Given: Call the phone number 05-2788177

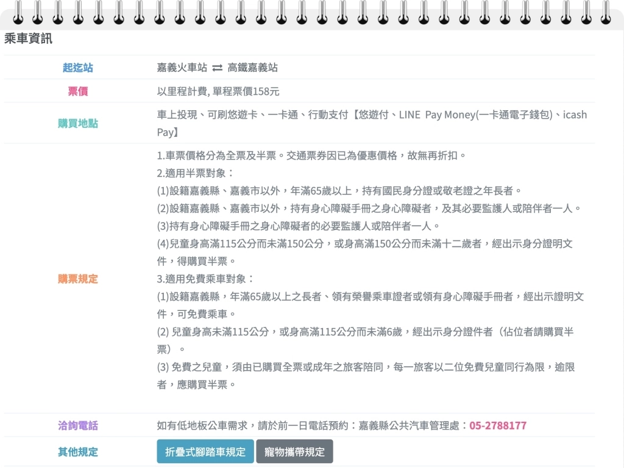Looking at the screenshot, I should (x=497, y=425).
